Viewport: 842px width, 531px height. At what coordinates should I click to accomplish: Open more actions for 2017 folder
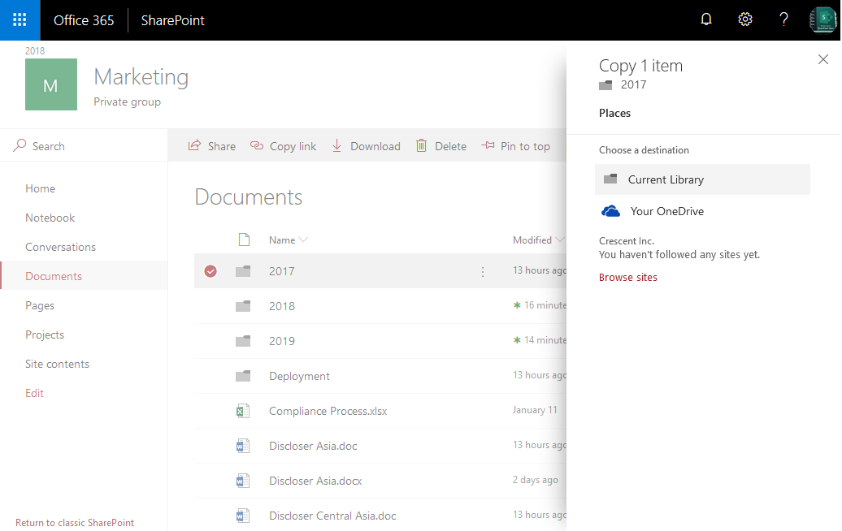pos(483,271)
